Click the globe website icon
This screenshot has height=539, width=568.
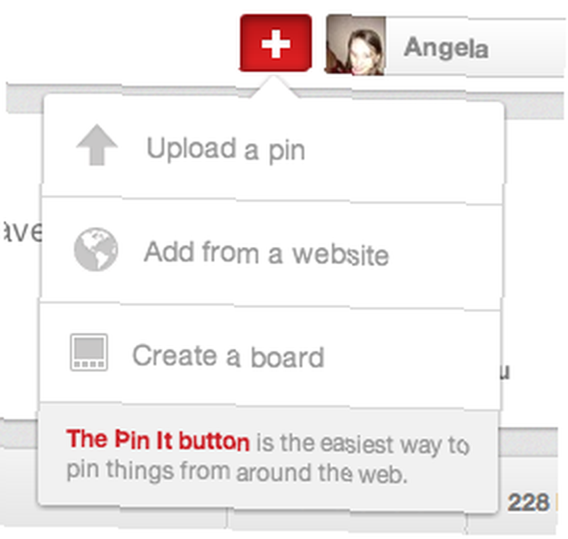pos(96,249)
